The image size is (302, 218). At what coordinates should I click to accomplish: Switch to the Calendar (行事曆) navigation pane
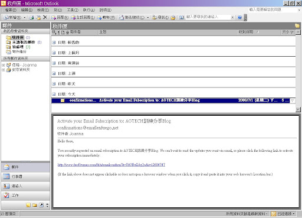[25, 177]
